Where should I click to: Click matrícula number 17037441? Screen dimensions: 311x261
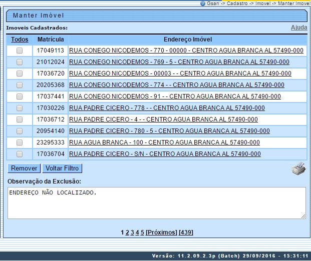pyautogui.click(x=51, y=96)
